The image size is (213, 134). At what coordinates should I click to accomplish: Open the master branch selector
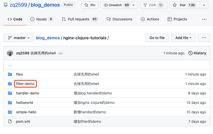click(x=19, y=38)
